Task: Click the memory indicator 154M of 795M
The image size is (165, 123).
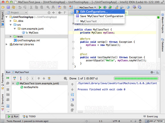Action: 154,121
